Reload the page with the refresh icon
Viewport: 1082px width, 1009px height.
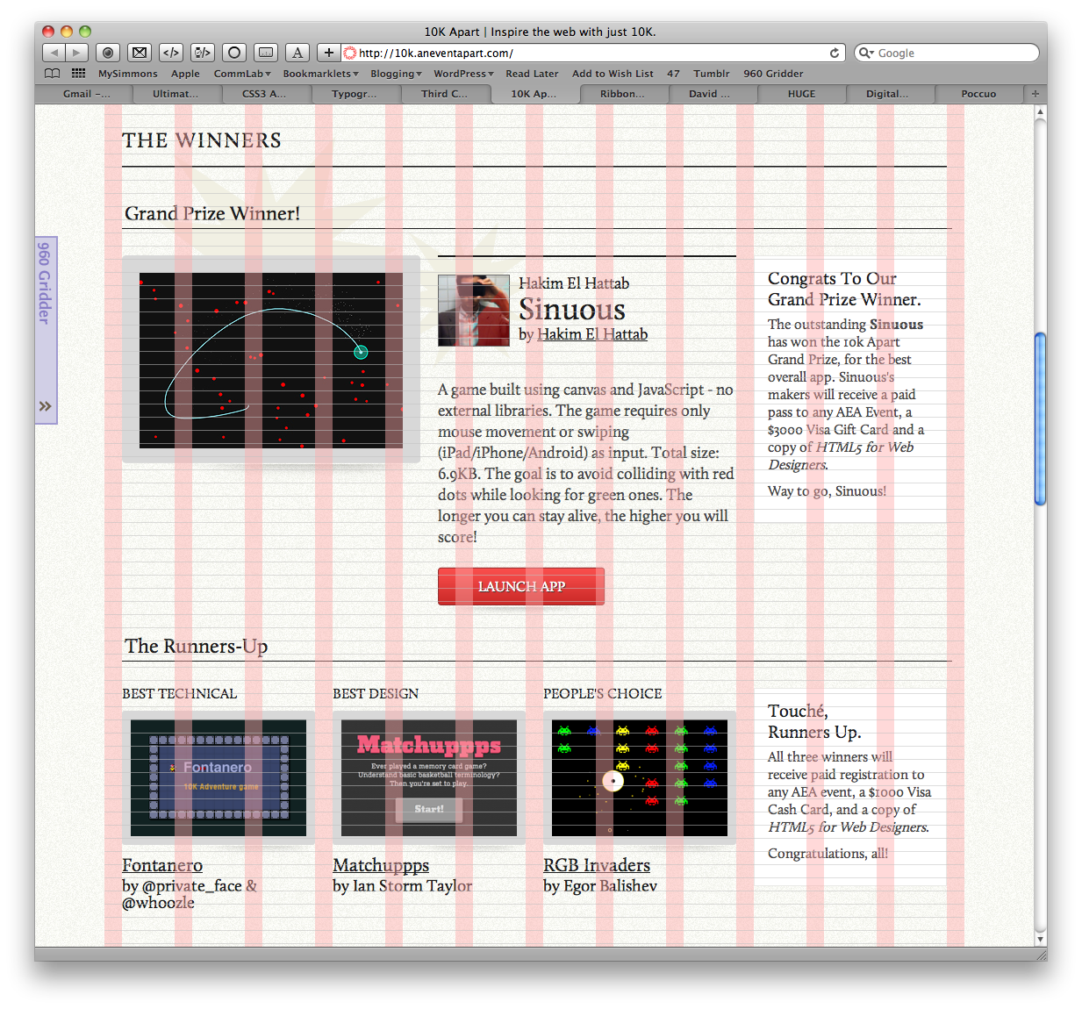835,53
